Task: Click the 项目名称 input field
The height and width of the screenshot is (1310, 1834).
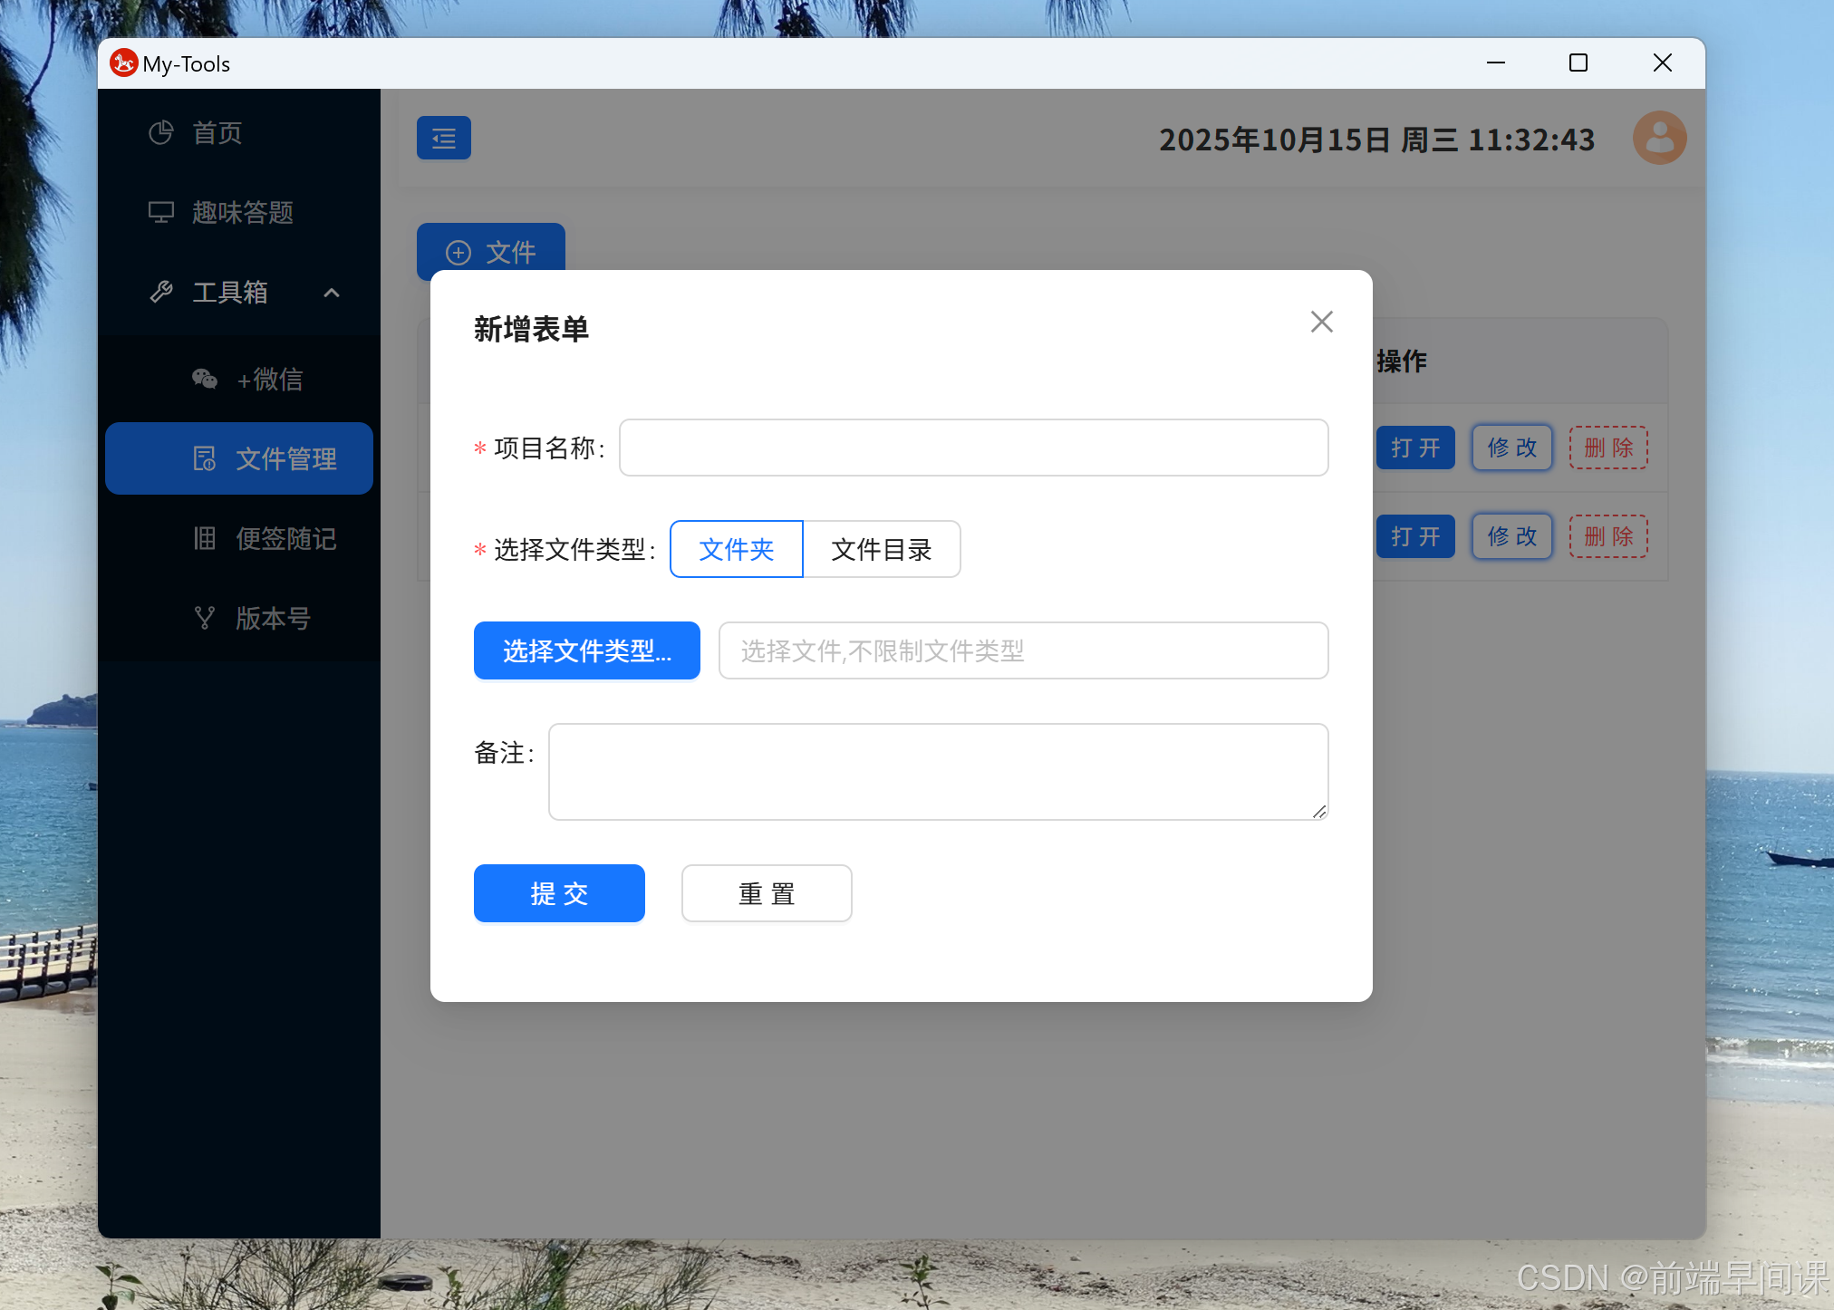Action: [x=973, y=448]
